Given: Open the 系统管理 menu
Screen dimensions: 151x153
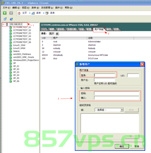Looking at the screenshot, I should [47, 8].
